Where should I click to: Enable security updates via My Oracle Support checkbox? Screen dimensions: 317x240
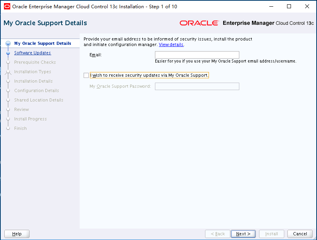coord(86,75)
